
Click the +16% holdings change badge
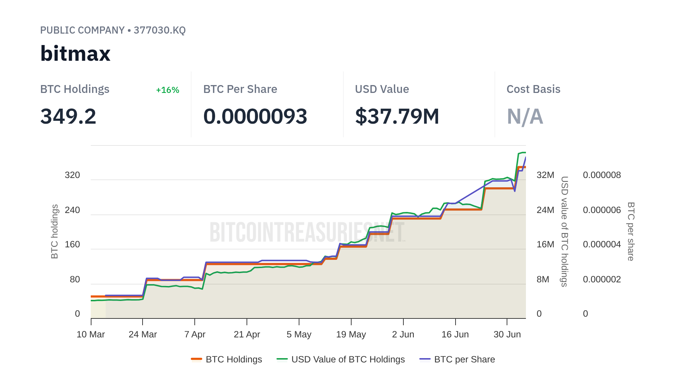tap(168, 90)
